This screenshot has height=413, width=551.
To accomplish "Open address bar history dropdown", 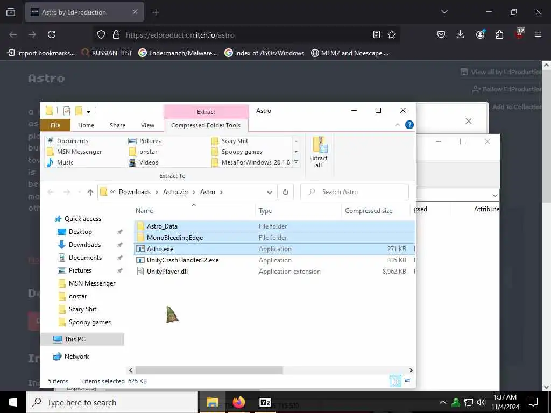I will tap(270, 192).
